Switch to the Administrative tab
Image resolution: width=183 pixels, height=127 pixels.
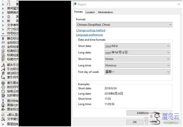coord(105,12)
